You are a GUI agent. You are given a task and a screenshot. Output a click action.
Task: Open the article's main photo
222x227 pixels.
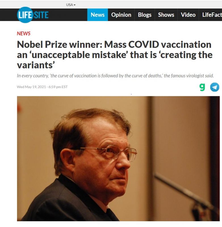tap(118, 158)
